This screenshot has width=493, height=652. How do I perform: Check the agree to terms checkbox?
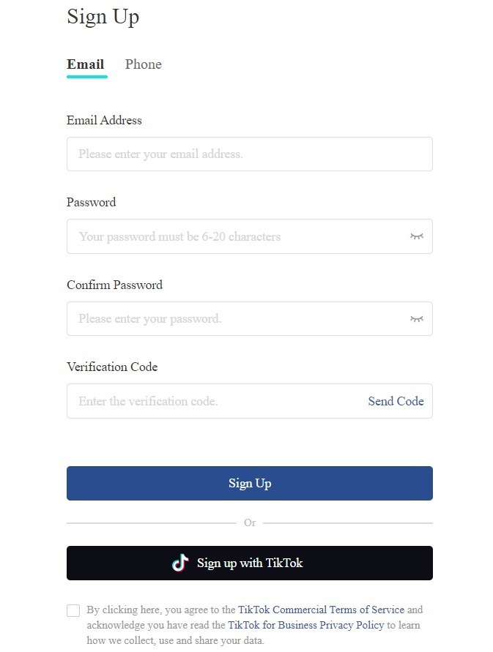(73, 610)
